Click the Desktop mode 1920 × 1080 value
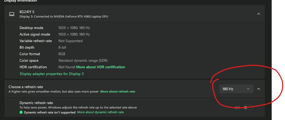The height and width of the screenshot is (120, 285). pos(74,28)
